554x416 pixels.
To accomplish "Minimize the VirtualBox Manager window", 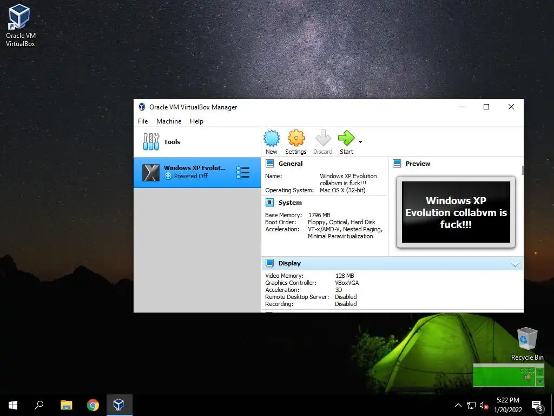I will click(462, 107).
